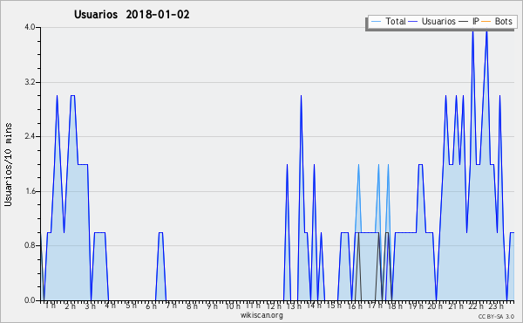Click the Total legend line swatch

pos(376,22)
